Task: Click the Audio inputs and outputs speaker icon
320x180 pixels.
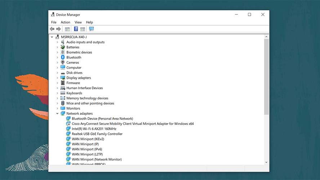Action: [x=63, y=42]
